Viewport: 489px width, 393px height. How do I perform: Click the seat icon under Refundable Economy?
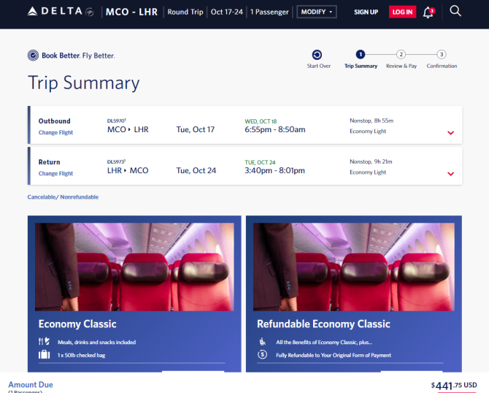click(x=263, y=341)
